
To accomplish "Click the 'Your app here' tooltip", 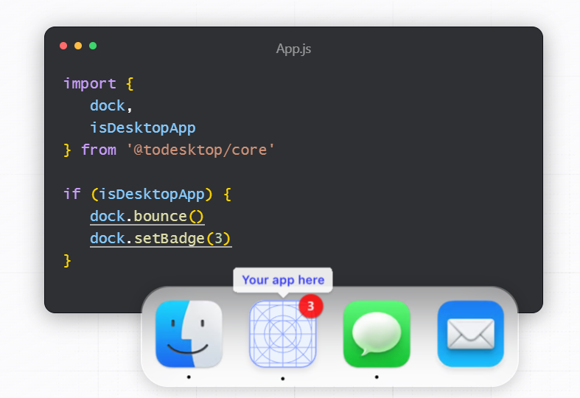I will pos(283,280).
